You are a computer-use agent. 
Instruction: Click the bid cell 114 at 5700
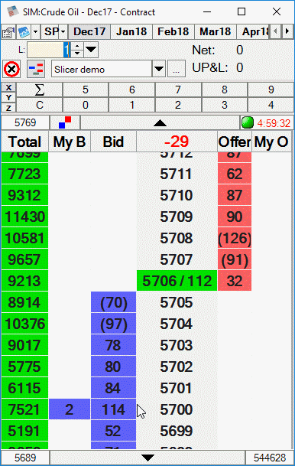113,409
